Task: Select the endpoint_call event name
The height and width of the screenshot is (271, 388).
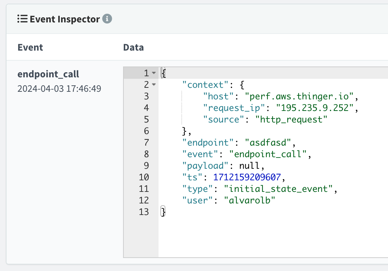Action: click(48, 74)
